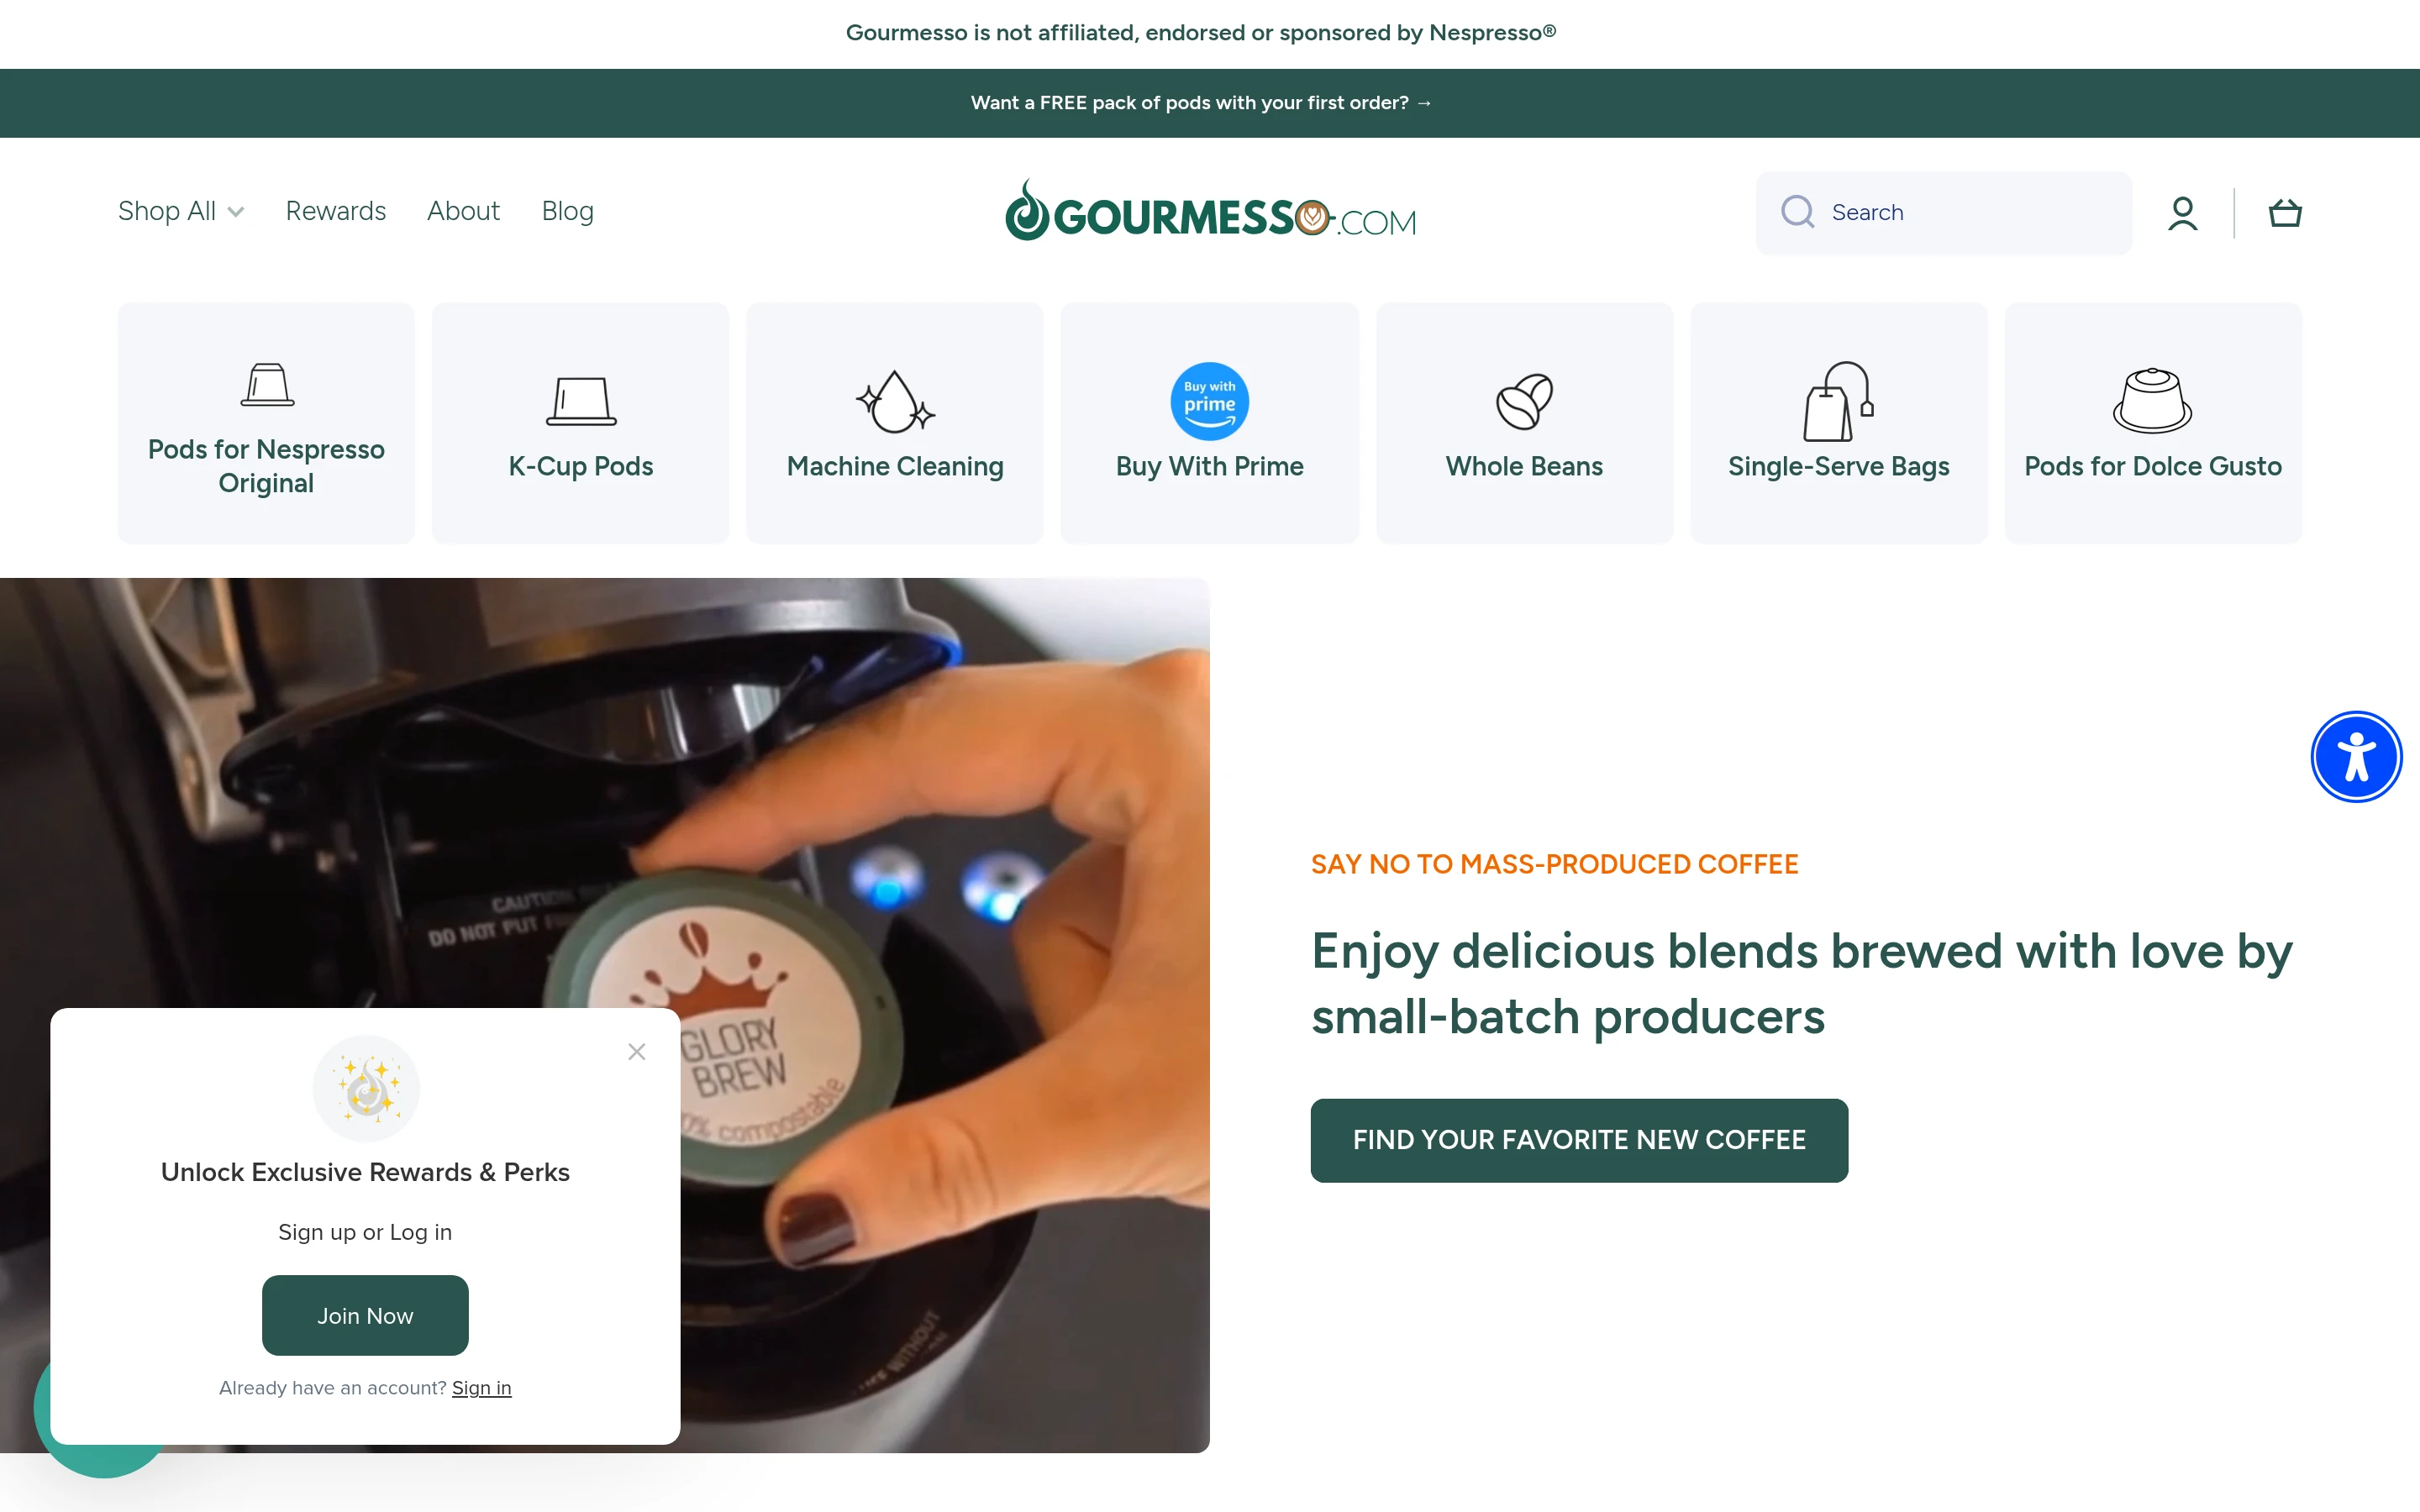Click the Nespresso Original pod icon

click(x=267, y=385)
